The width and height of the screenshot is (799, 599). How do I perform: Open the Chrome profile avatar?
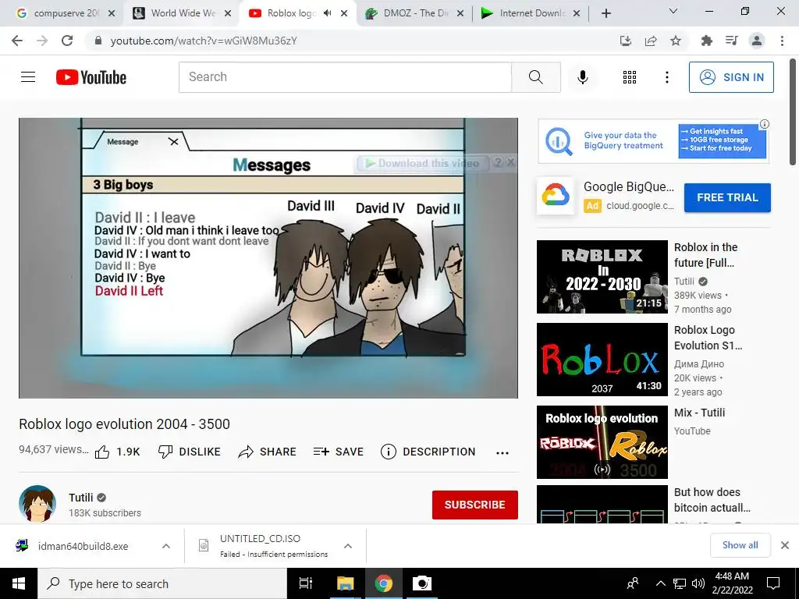757,41
